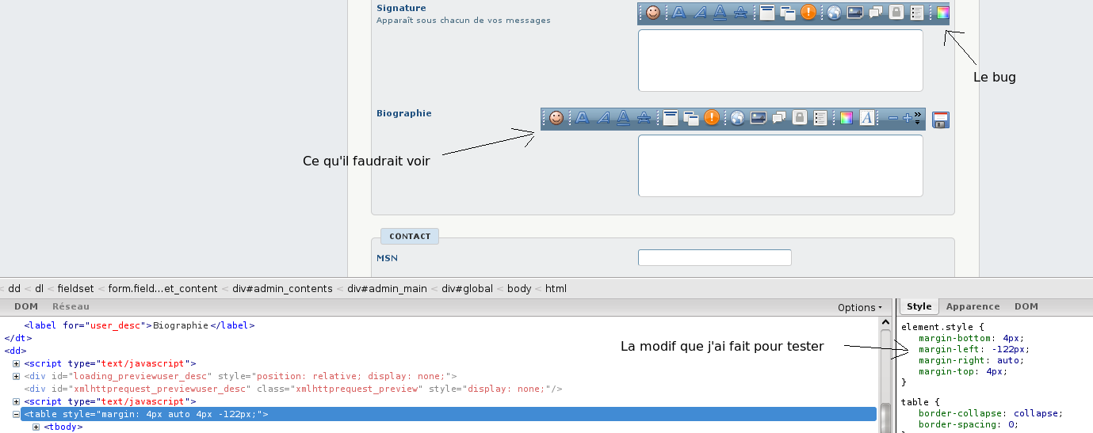Click the floppy disk save icon
This screenshot has width=1093, height=433.
(x=941, y=120)
